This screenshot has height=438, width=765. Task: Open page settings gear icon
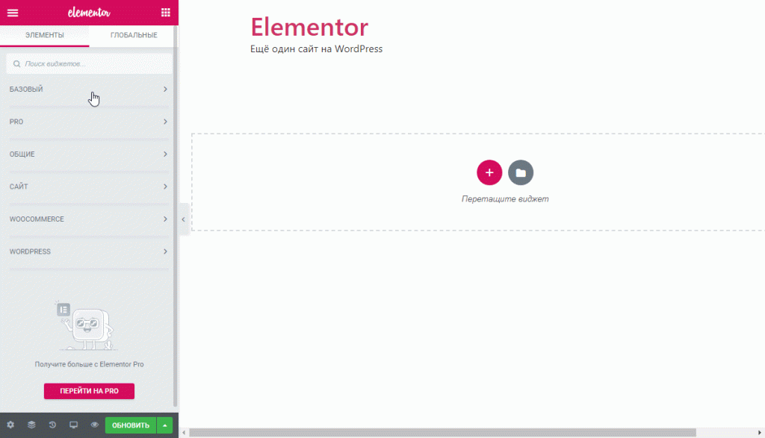point(10,425)
